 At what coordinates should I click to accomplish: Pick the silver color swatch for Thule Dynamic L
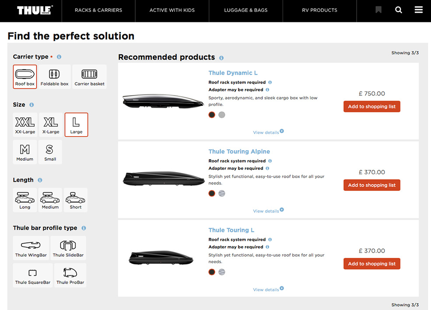[222, 115]
